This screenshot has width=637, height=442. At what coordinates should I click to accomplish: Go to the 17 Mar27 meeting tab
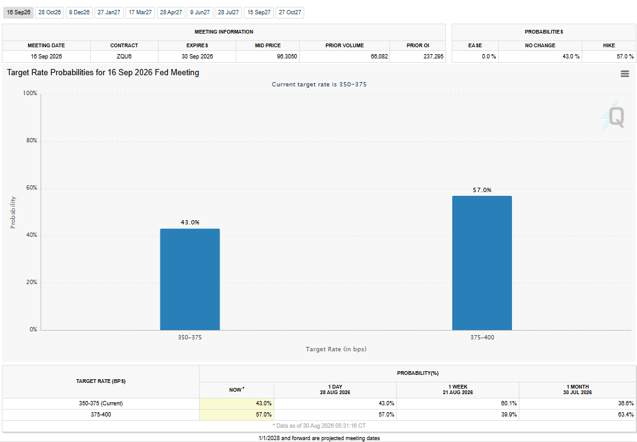140,12
